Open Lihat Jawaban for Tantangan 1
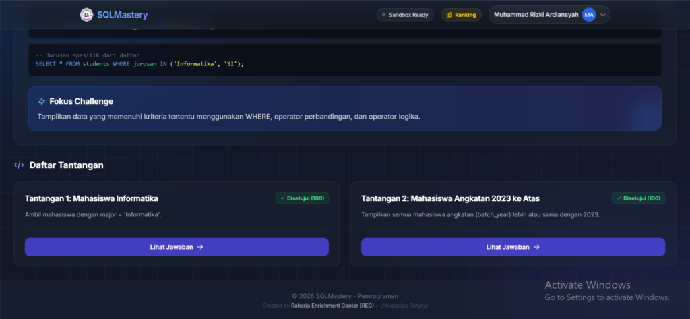 (x=177, y=247)
